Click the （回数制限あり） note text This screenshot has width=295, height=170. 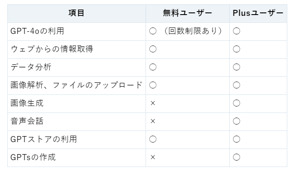point(193,31)
